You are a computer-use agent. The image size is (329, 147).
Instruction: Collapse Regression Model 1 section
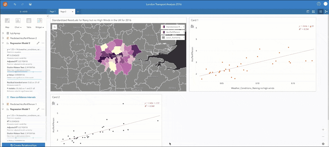click(3, 109)
